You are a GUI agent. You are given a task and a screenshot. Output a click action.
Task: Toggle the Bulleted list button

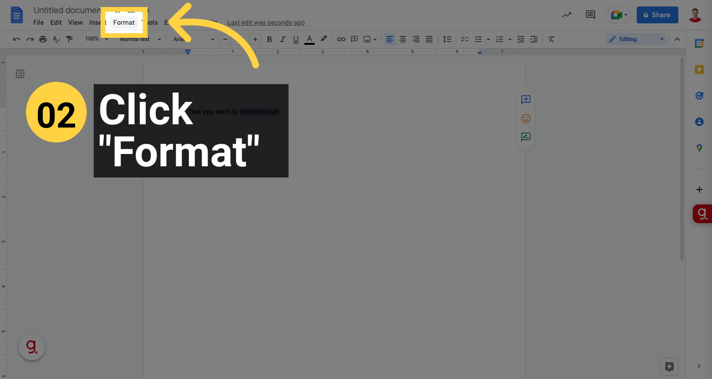pyautogui.click(x=478, y=39)
